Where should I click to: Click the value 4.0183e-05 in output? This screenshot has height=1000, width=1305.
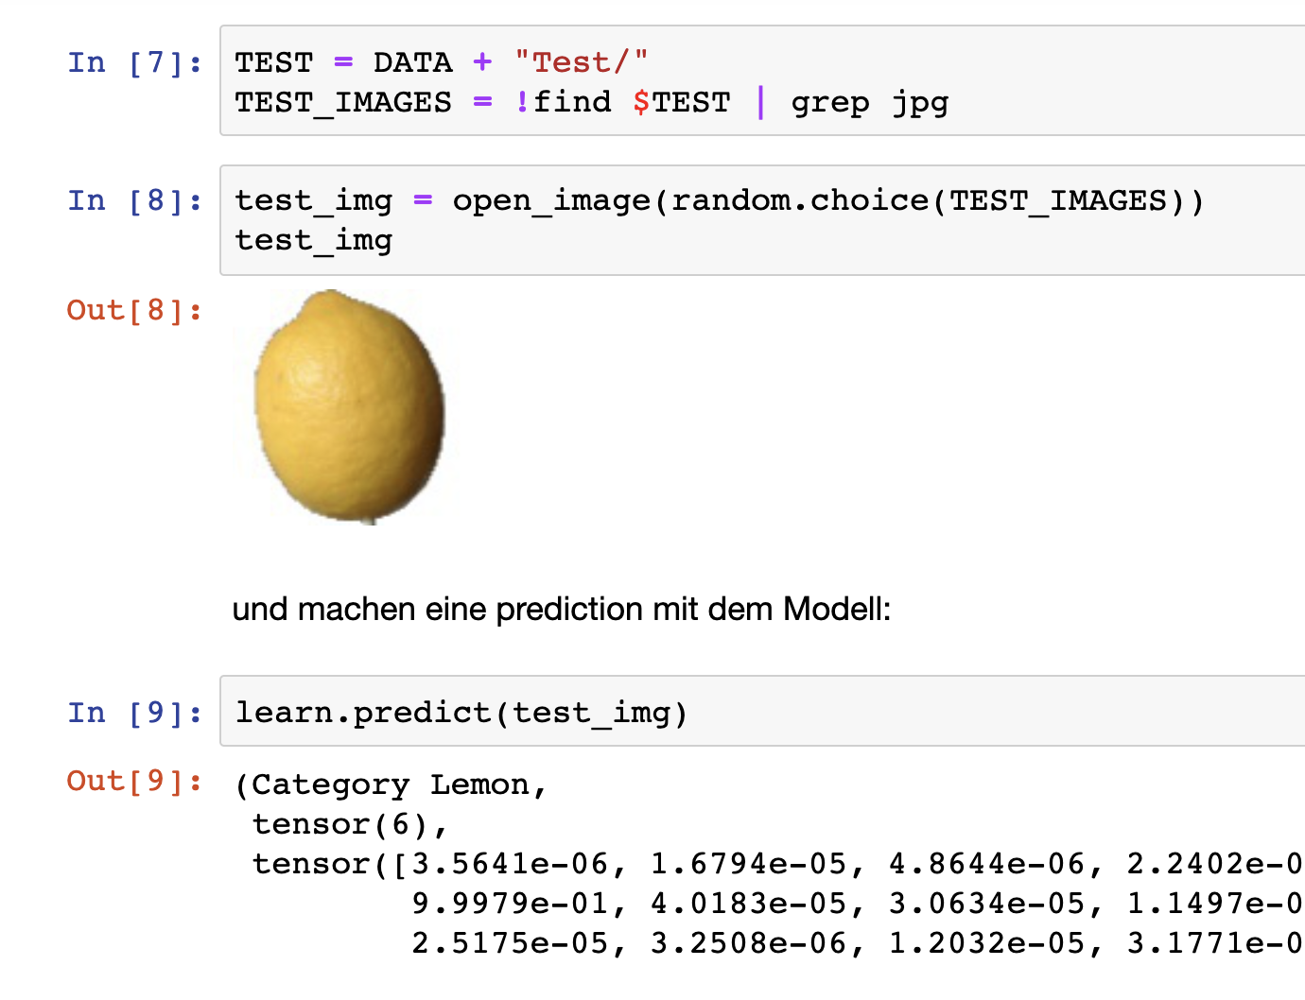750,904
